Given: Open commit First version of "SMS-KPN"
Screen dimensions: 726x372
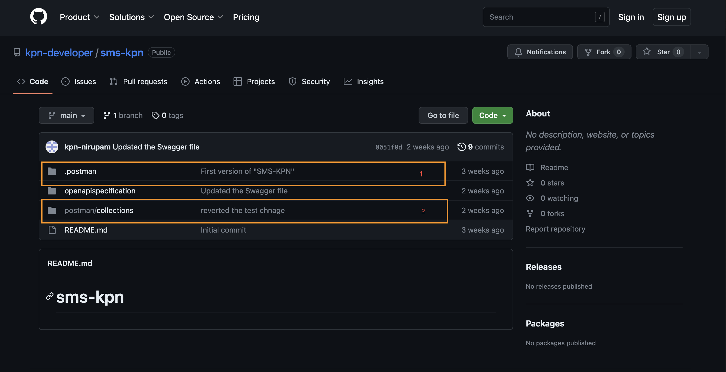Looking at the screenshot, I should tap(247, 171).
